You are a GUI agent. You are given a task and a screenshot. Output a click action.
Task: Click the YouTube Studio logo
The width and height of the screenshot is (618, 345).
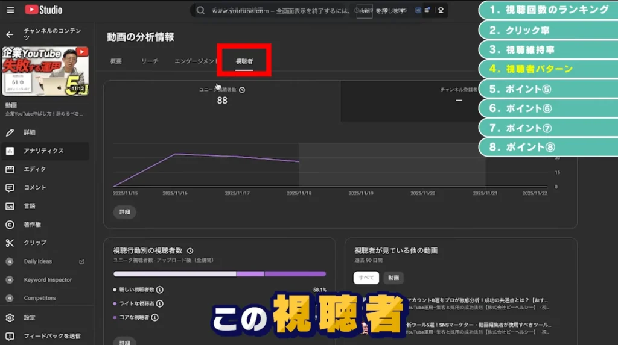[43, 10]
